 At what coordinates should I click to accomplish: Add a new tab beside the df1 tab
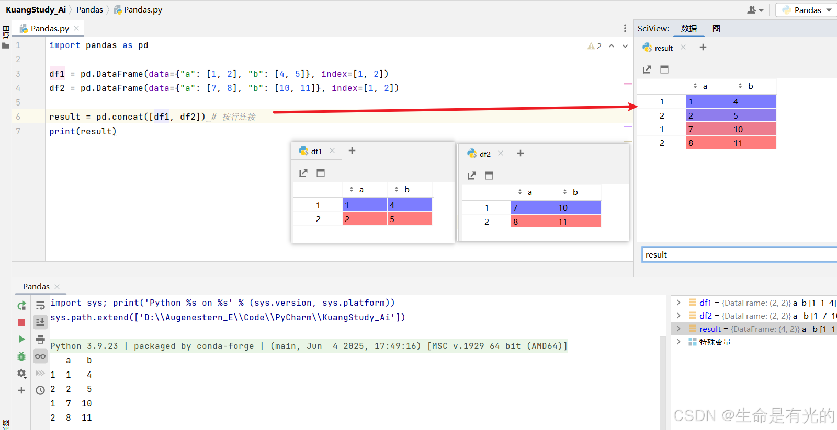pyautogui.click(x=352, y=150)
